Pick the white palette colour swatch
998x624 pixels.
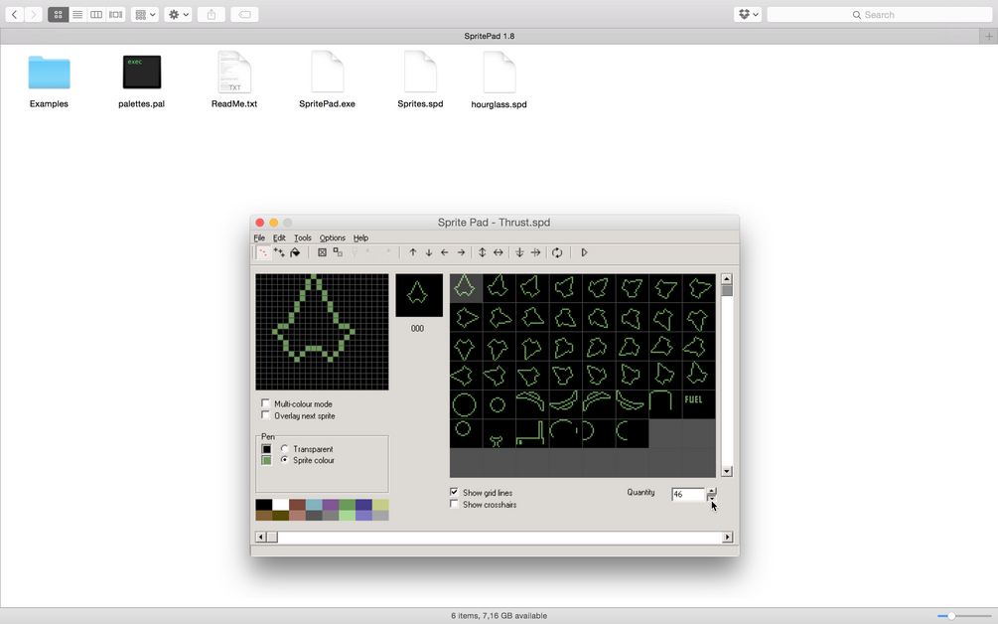(280, 505)
